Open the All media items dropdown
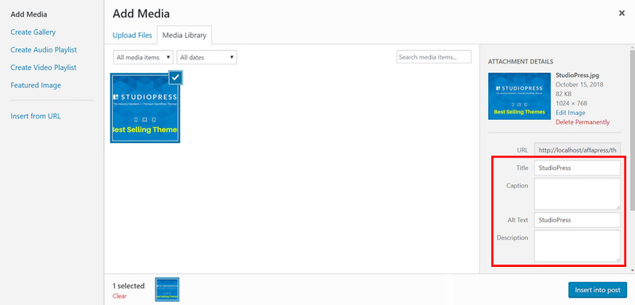This screenshot has height=305, width=635. 144,57
